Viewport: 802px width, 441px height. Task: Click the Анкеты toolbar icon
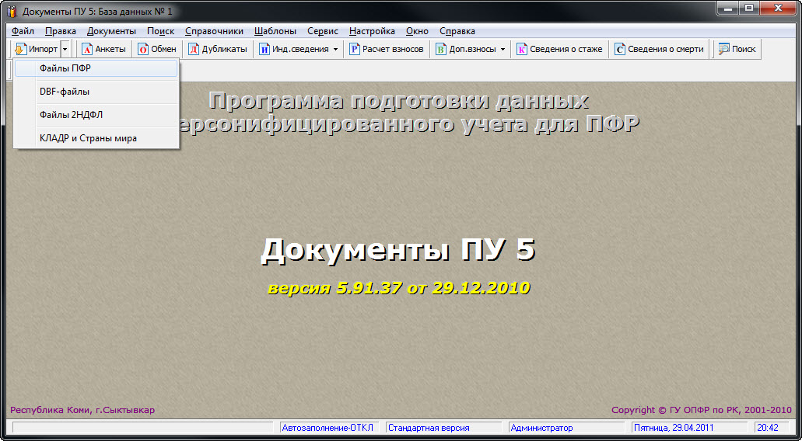(87, 49)
